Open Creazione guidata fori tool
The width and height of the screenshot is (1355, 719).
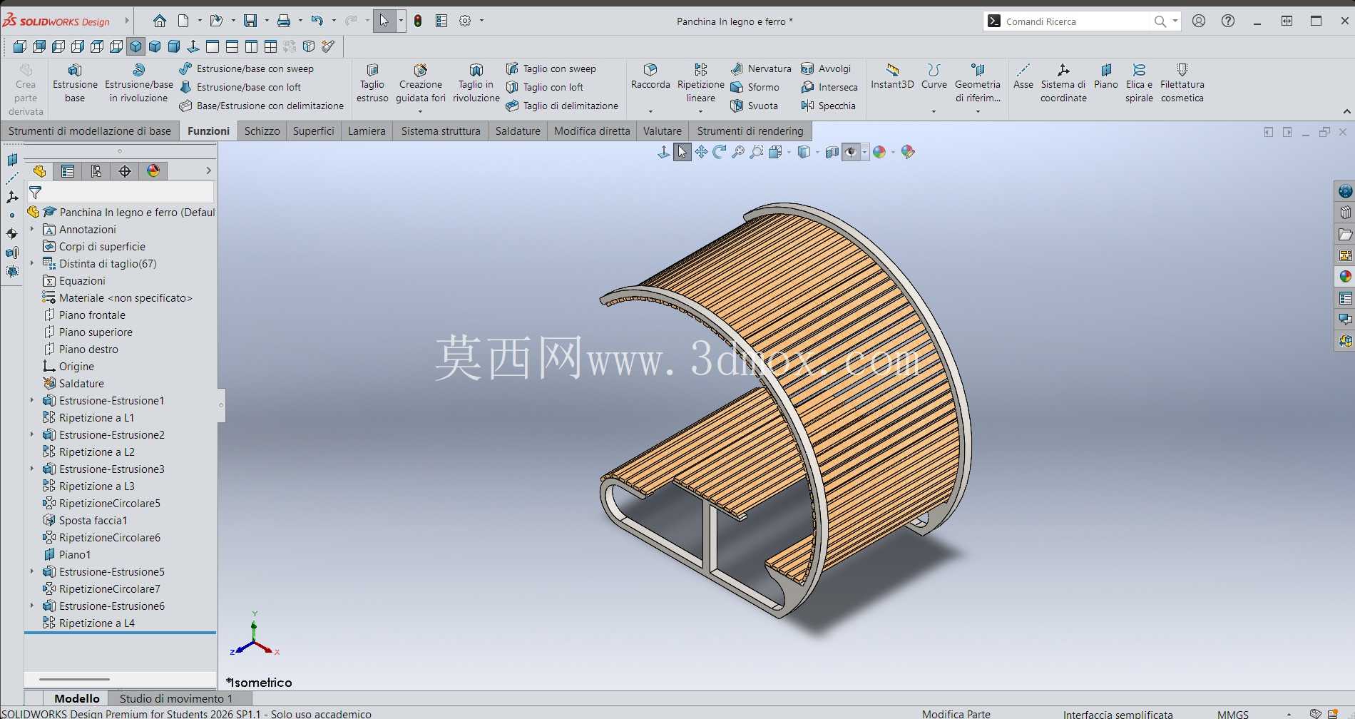[421, 83]
